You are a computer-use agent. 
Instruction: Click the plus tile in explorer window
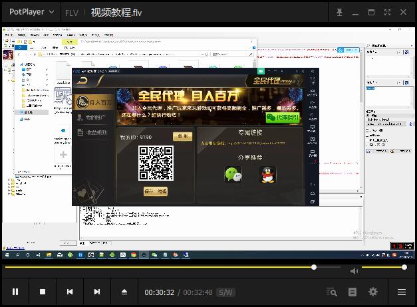pos(63,155)
